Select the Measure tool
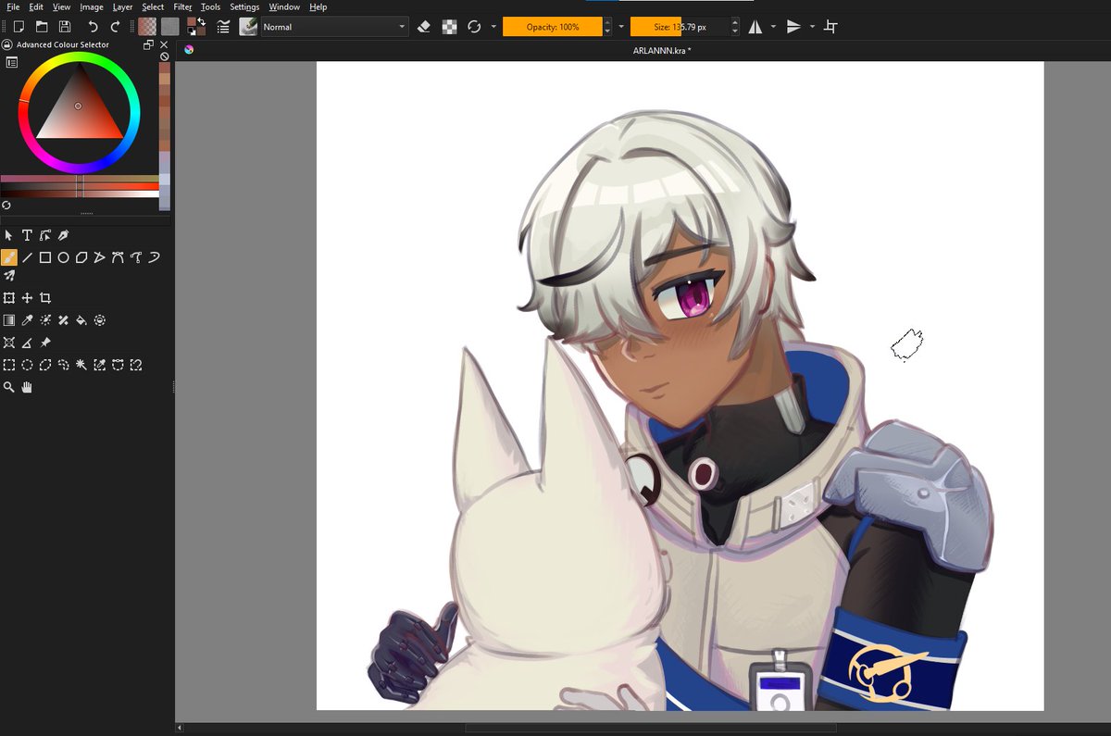Image resolution: width=1111 pixels, height=736 pixels. tap(27, 343)
